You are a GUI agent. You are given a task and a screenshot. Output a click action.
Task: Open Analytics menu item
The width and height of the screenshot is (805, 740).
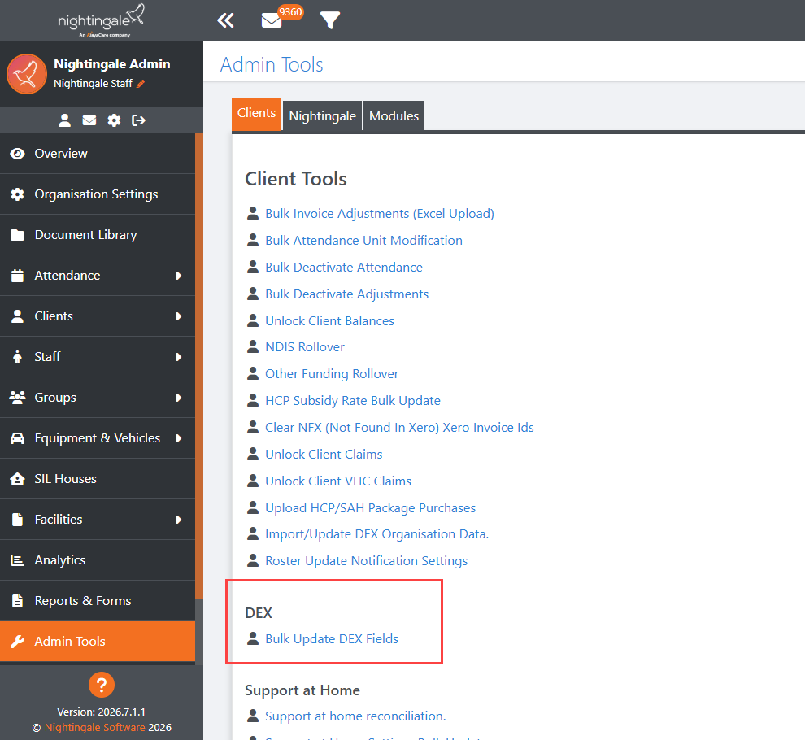(98, 560)
